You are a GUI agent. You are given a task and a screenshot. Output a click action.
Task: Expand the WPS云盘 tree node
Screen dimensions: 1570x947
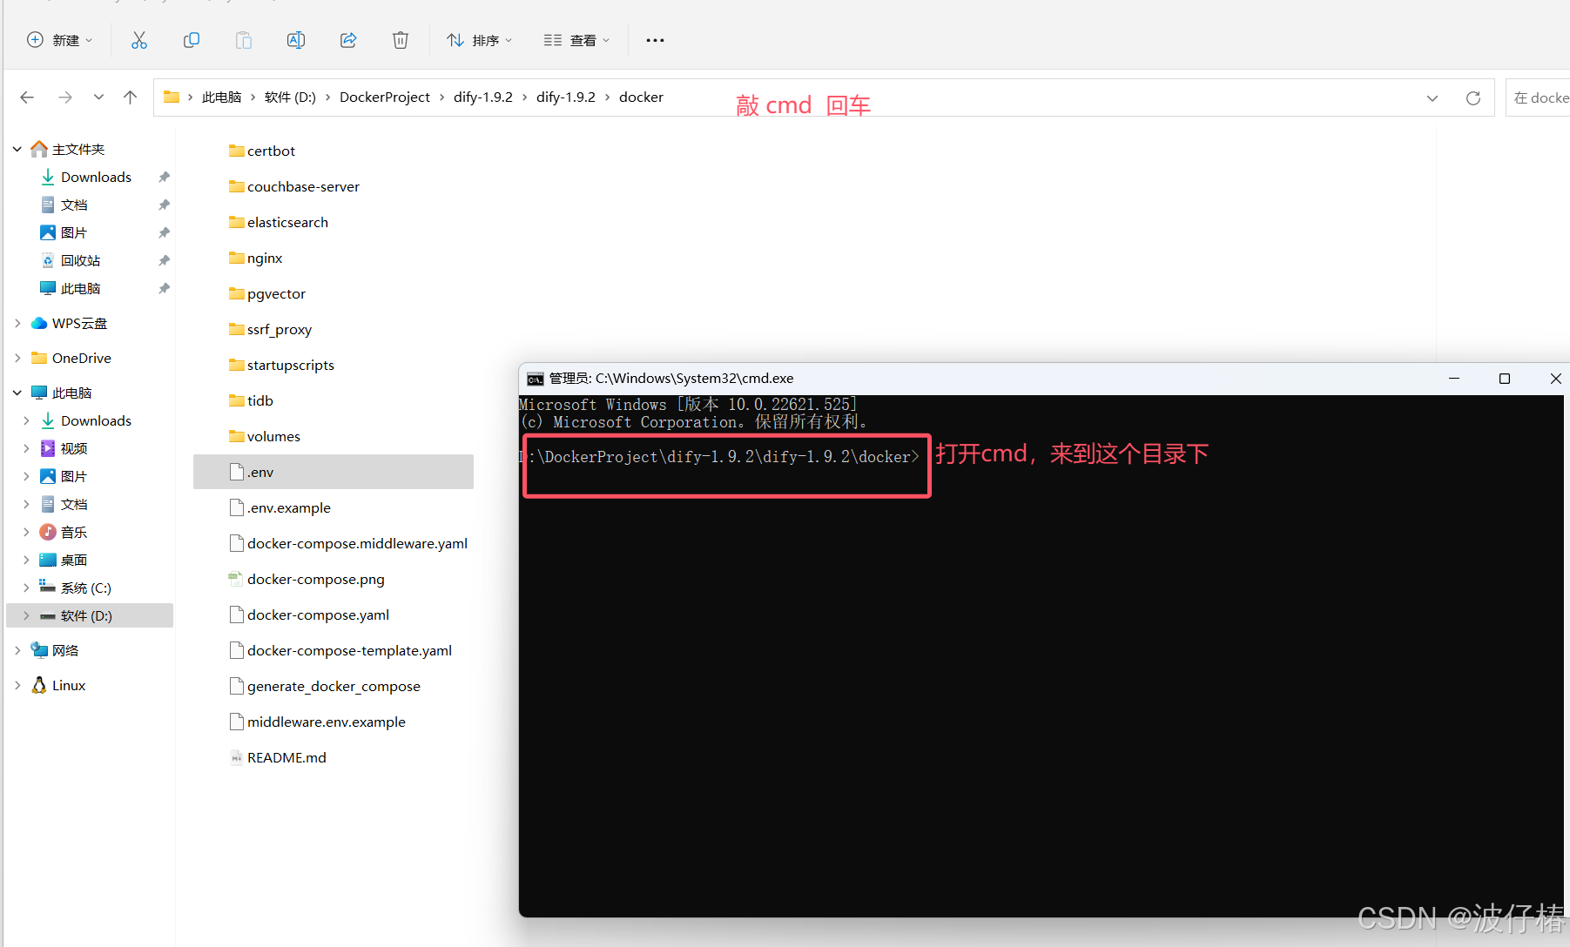(x=17, y=323)
